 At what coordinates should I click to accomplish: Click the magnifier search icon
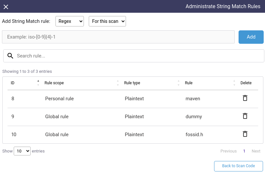(10, 56)
